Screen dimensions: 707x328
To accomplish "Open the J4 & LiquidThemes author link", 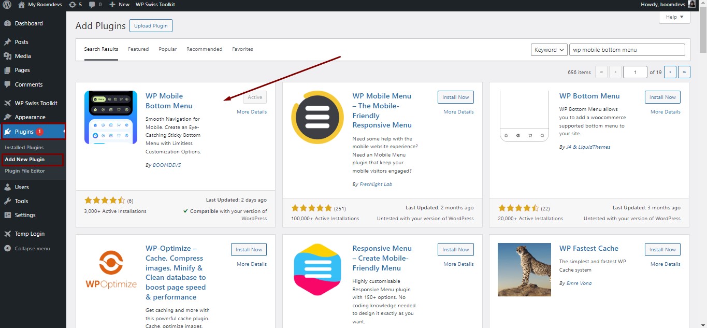I will point(588,147).
